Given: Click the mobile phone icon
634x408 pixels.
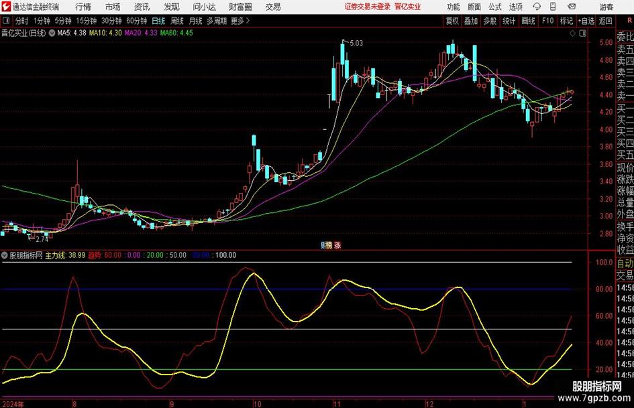Looking at the screenshot, I should (x=553, y=7).
